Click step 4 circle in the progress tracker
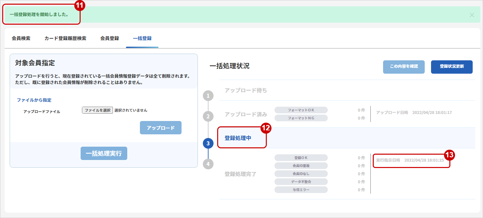This screenshot has height=218, width=483. (208, 164)
